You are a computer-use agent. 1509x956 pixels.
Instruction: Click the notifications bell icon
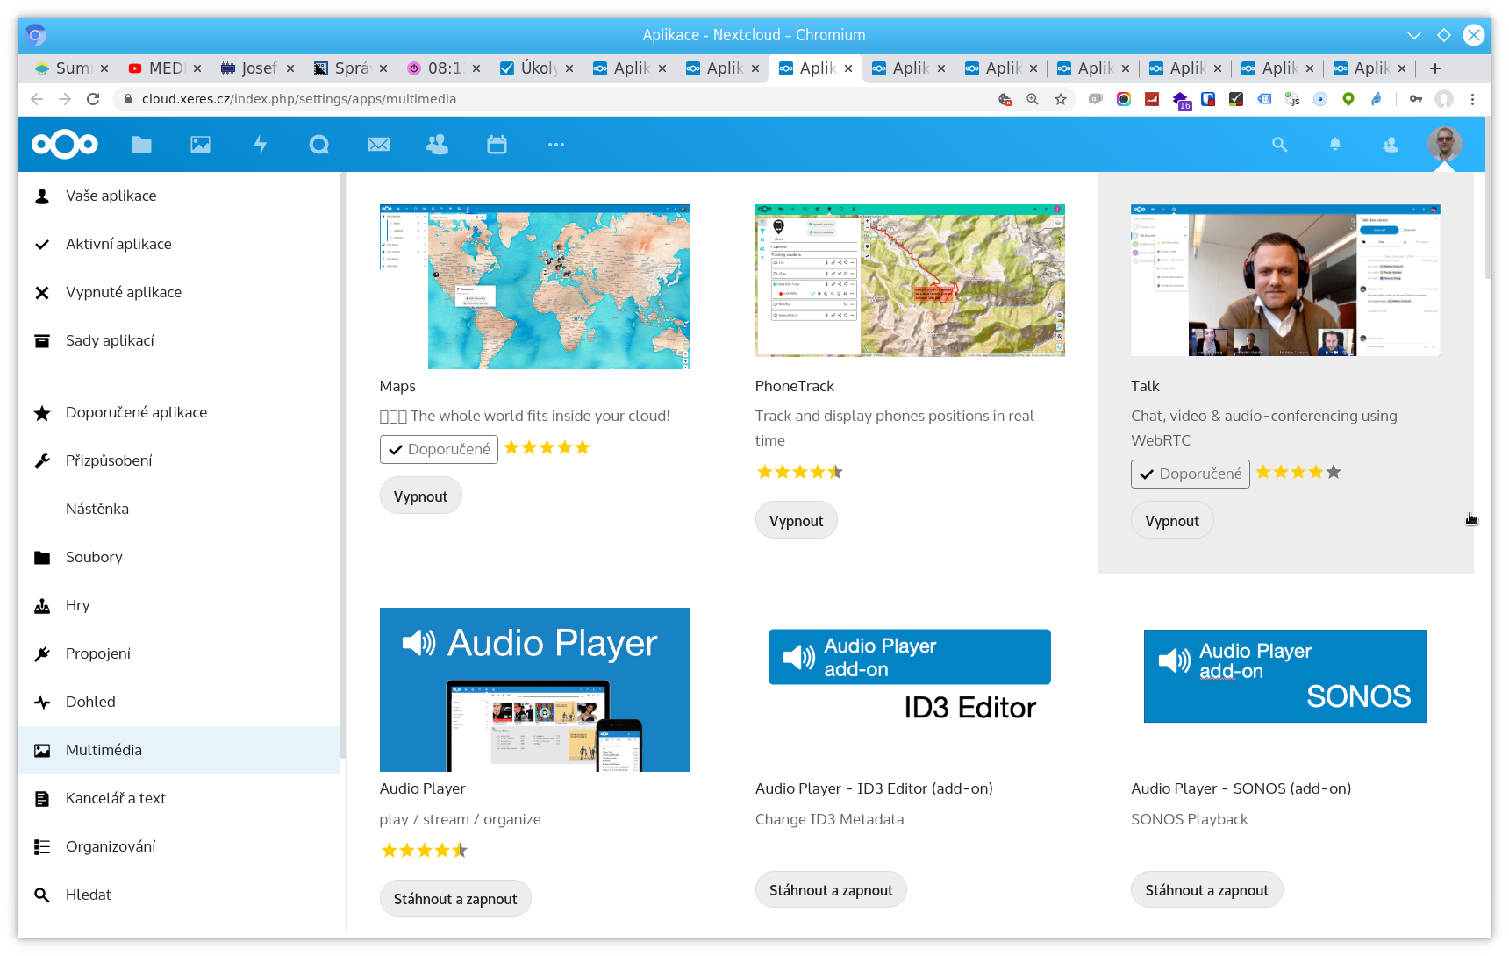[1334, 145]
